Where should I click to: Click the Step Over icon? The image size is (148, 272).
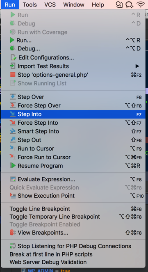(x=13, y=97)
